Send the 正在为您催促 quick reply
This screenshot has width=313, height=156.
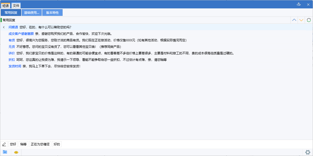40,144
